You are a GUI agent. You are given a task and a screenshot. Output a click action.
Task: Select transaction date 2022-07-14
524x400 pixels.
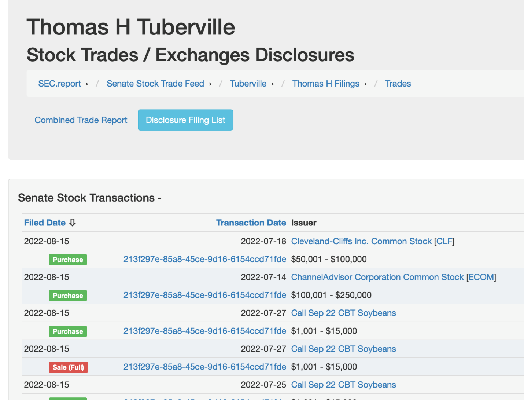(x=263, y=277)
